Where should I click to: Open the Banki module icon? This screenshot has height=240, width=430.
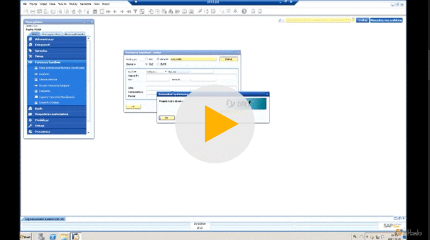pyautogui.click(x=30, y=108)
